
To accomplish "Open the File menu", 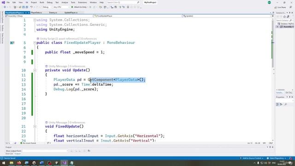I will 8,2.
